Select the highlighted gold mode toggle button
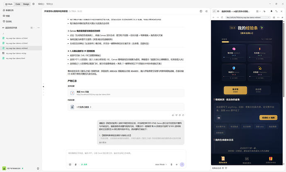 [x=235, y=90]
